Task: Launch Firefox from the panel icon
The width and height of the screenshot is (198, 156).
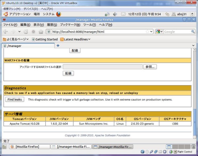Action: point(59,14)
